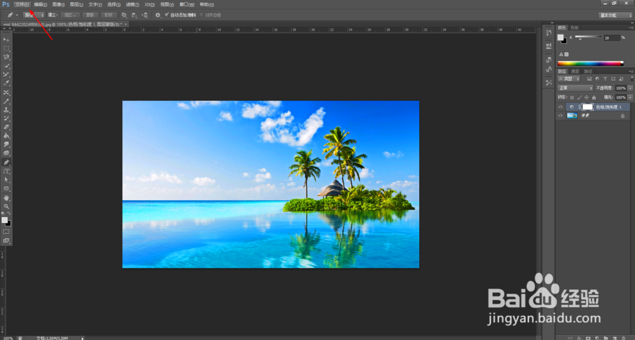Select the Healing Brush tool

point(6,93)
